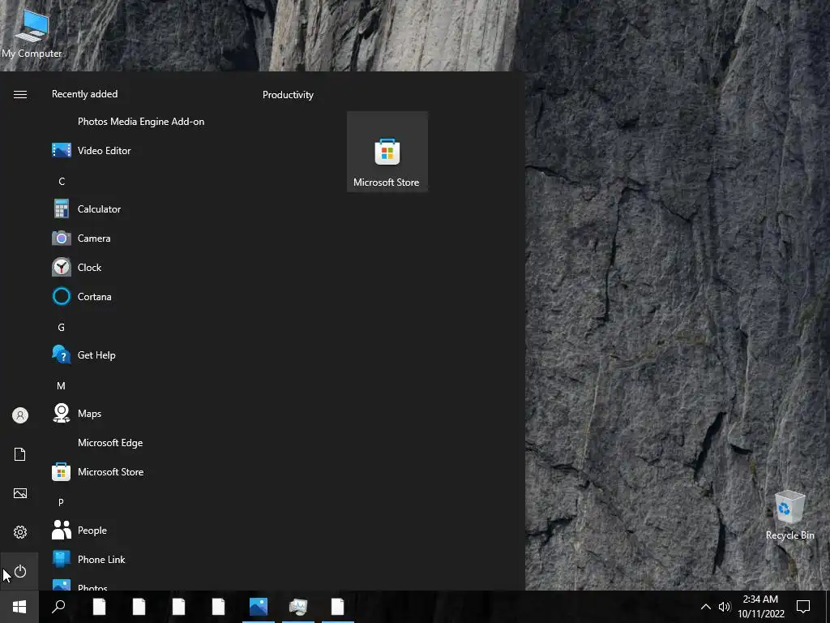Open the Maps app

pyautogui.click(x=143, y=413)
